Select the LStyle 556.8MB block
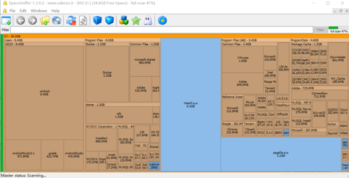The width and height of the screenshot is (349, 178). (283, 68)
